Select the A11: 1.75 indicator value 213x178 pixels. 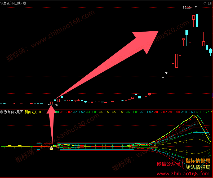pyautogui.click(x=203, y=112)
